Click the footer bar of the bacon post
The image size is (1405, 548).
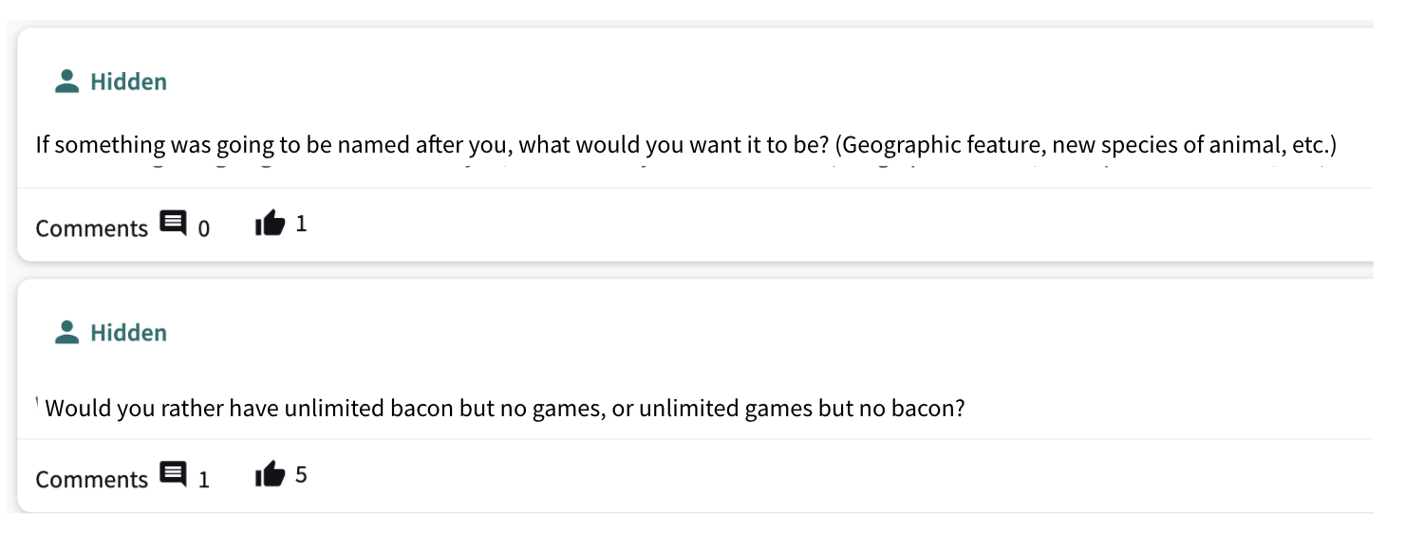pyautogui.click(x=695, y=476)
